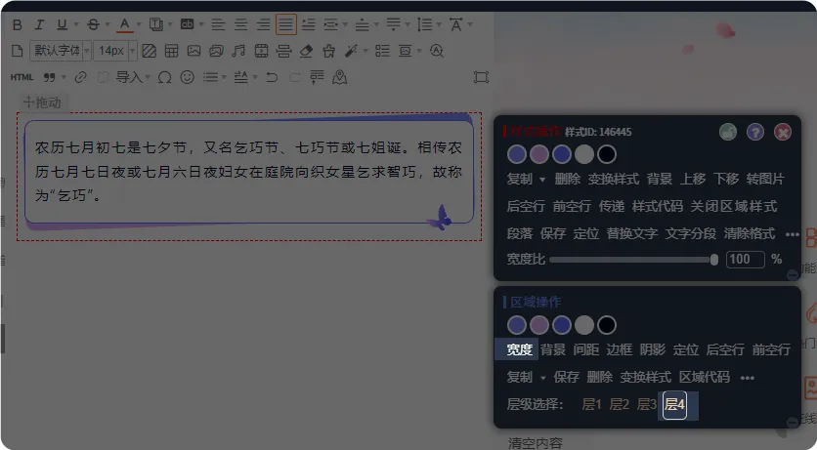Expand the underline style dropdown arrow
The width and height of the screenshot is (817, 450).
point(76,24)
